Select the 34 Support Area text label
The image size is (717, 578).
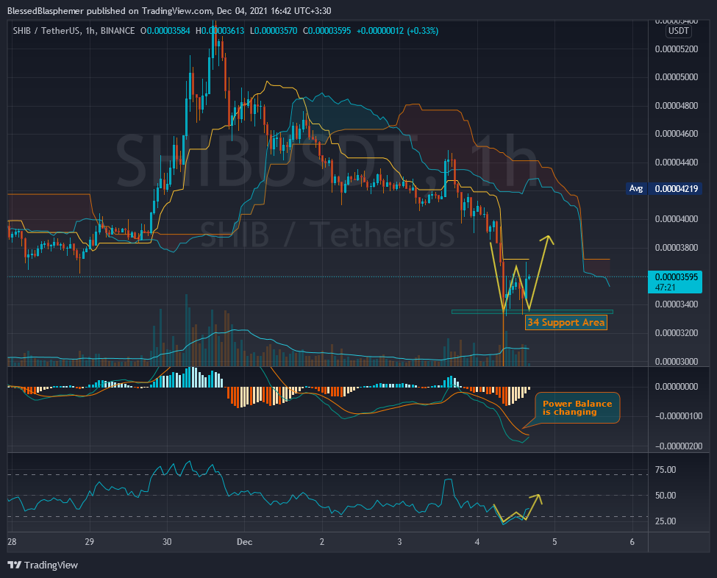click(566, 322)
